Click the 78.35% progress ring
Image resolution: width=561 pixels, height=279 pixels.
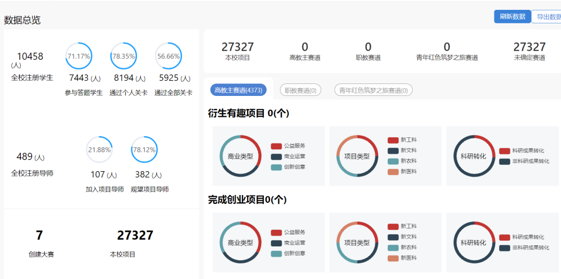pyautogui.click(x=124, y=55)
